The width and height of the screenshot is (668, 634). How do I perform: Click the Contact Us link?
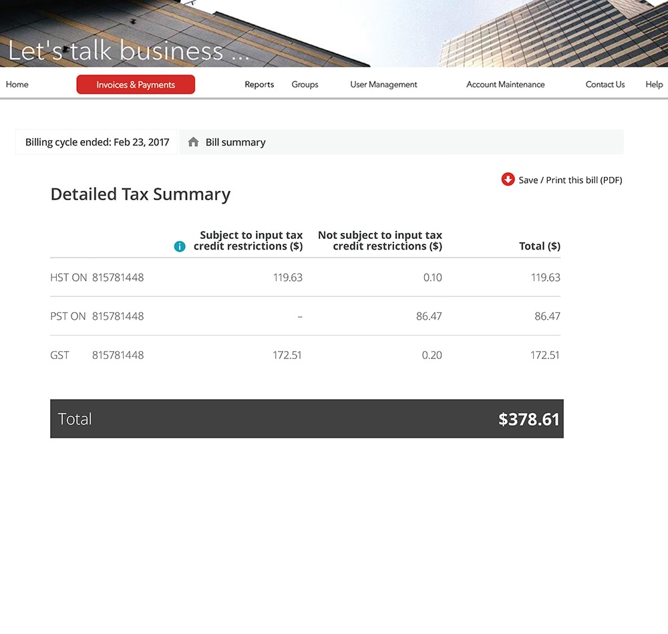point(605,84)
